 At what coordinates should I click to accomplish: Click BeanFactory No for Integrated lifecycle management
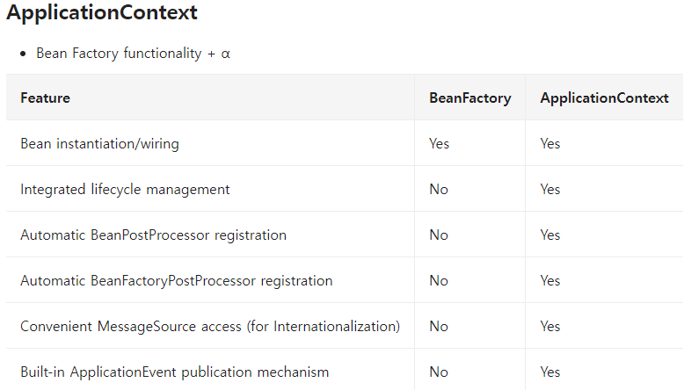(x=438, y=190)
